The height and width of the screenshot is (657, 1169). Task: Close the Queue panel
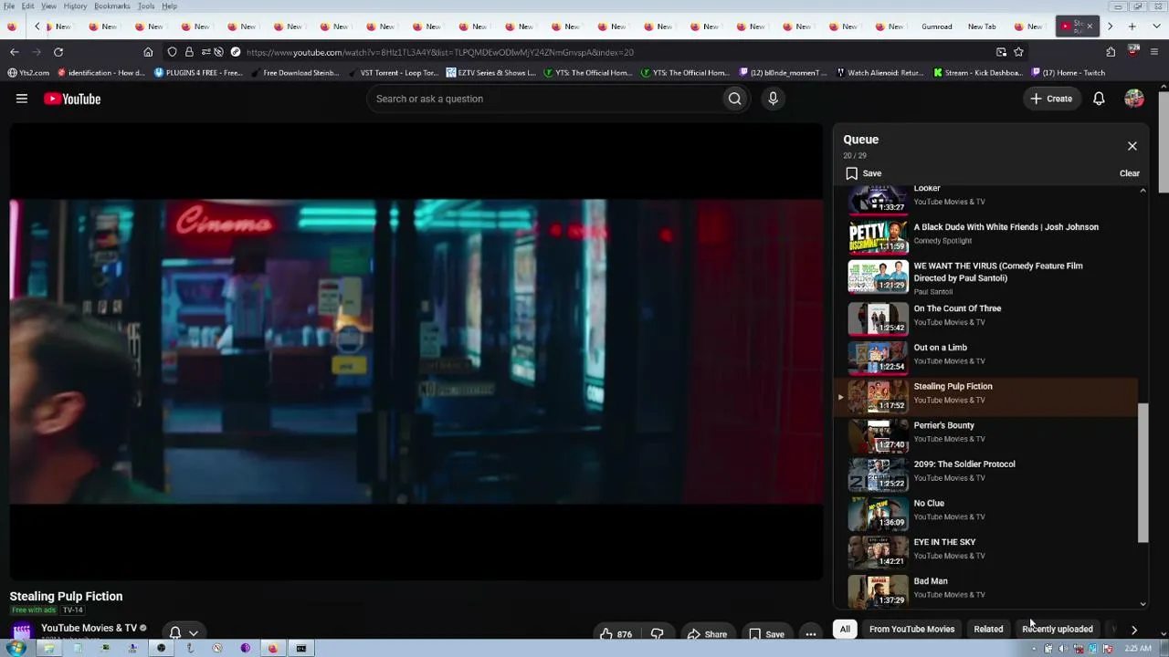tap(1132, 146)
